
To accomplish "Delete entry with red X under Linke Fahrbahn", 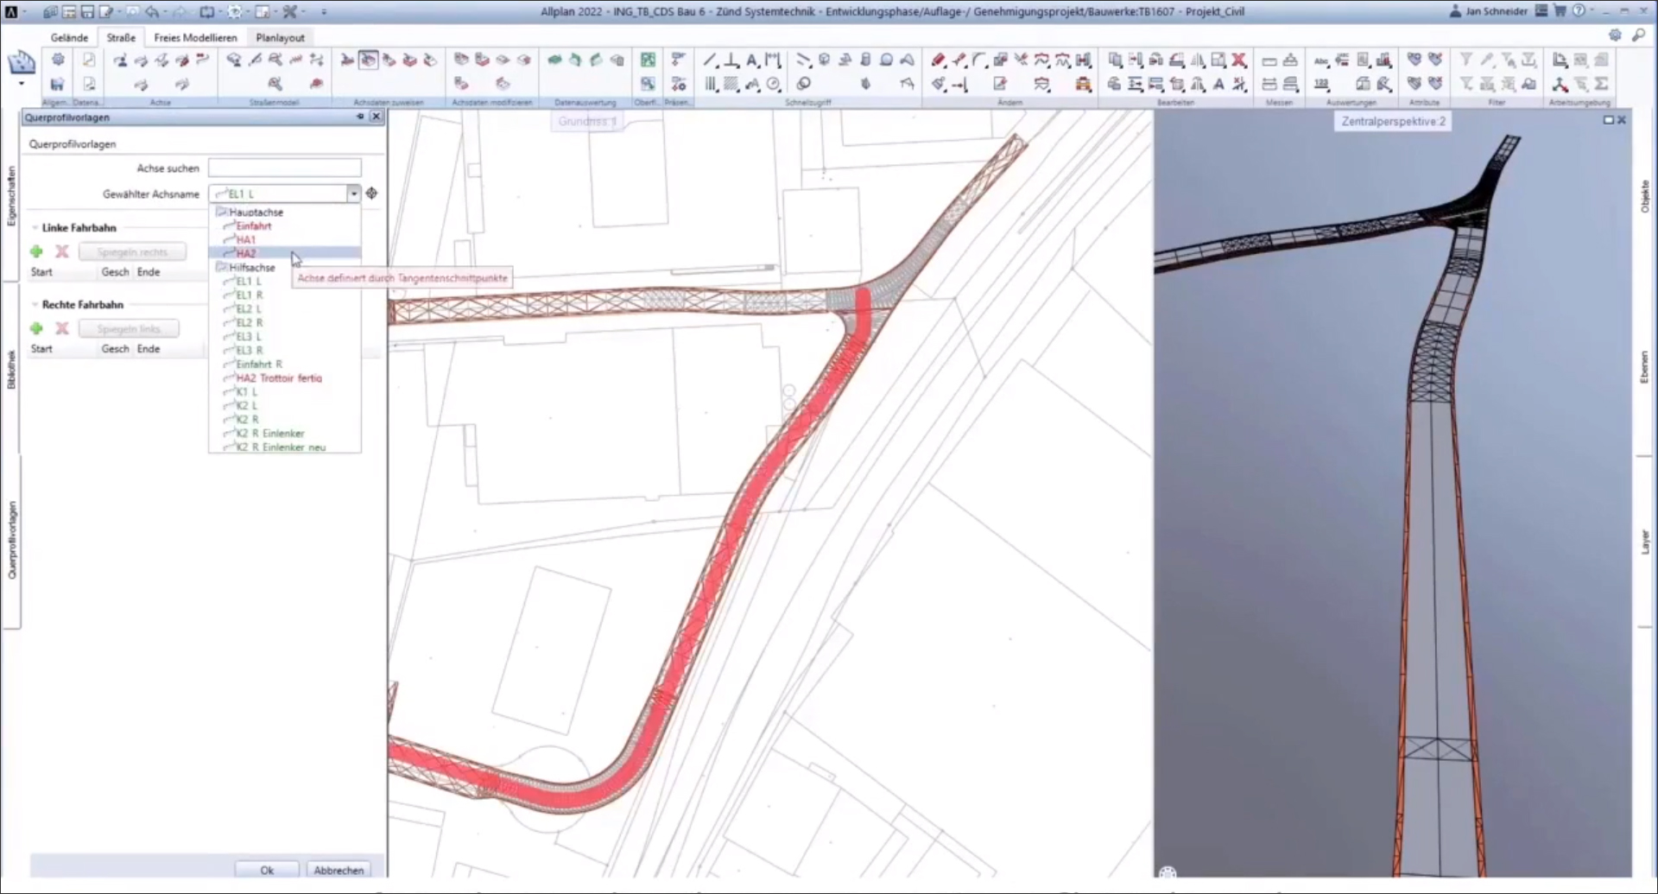I will [x=62, y=251].
